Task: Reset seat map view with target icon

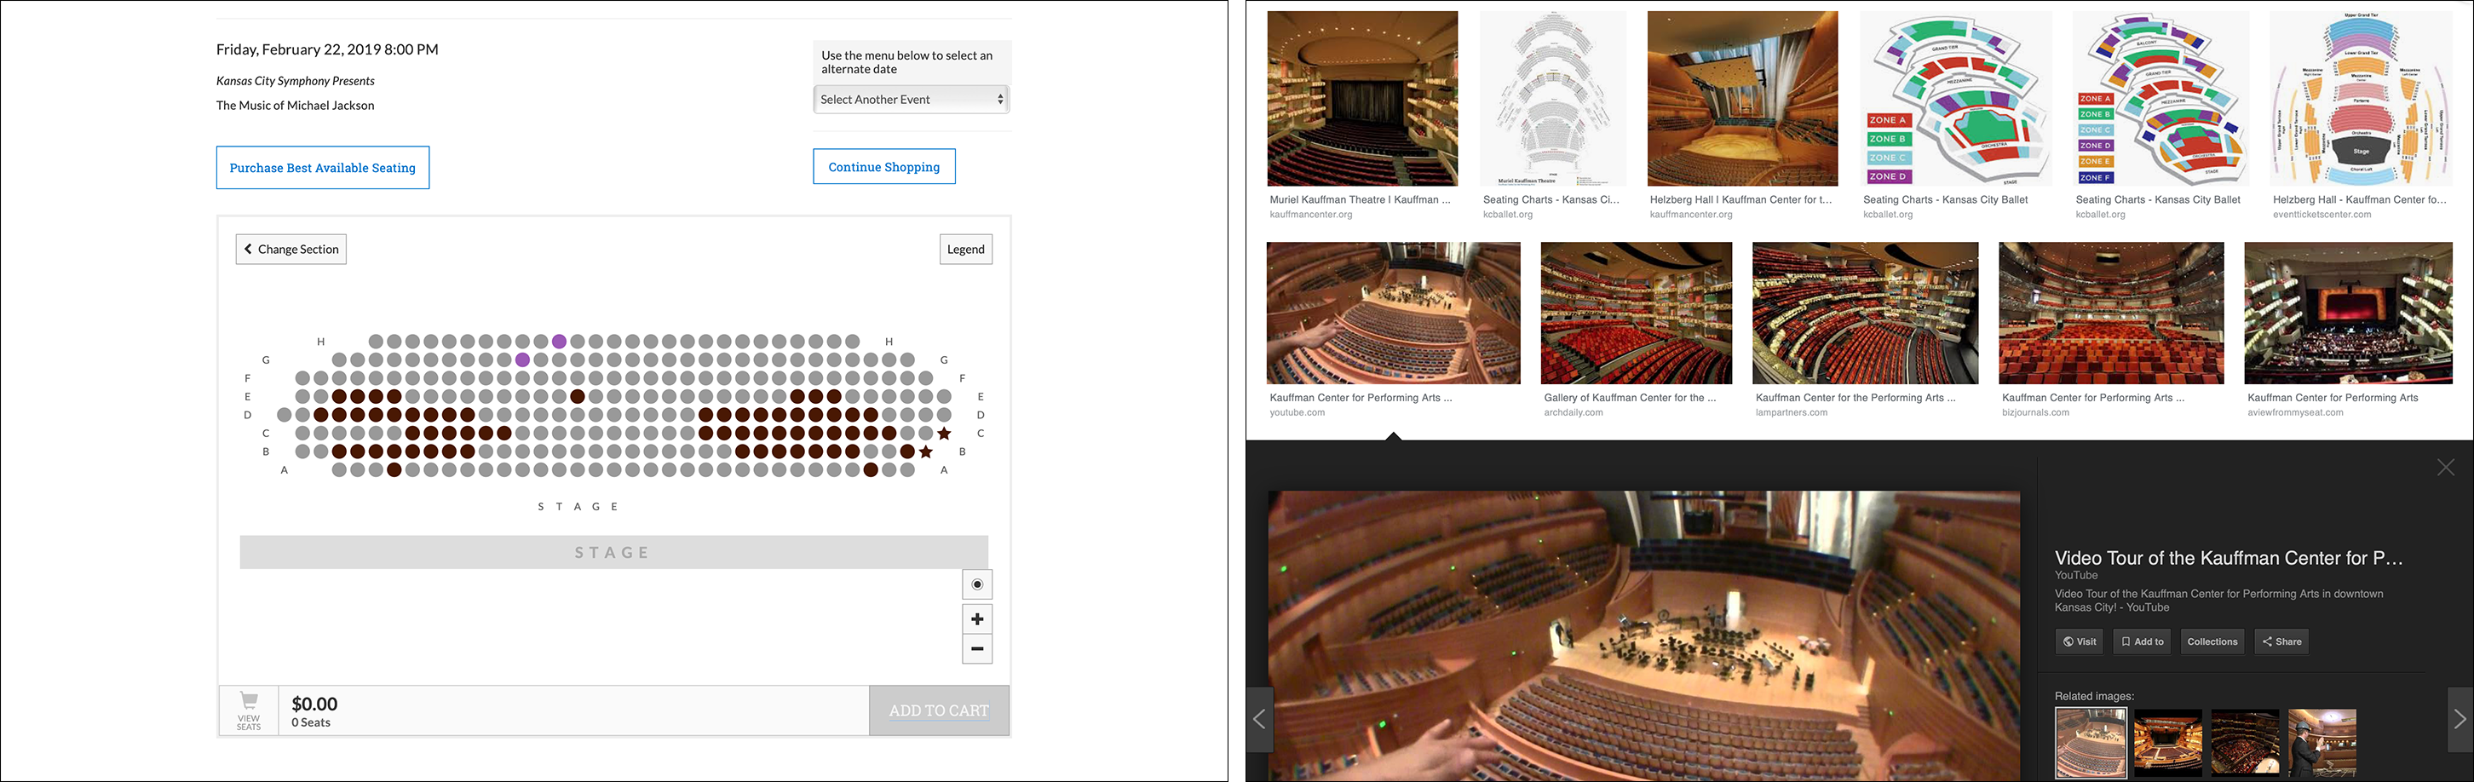Action: point(976,584)
